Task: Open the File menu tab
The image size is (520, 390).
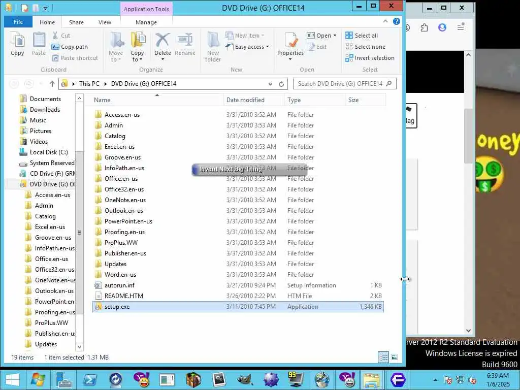Action: pyautogui.click(x=18, y=22)
